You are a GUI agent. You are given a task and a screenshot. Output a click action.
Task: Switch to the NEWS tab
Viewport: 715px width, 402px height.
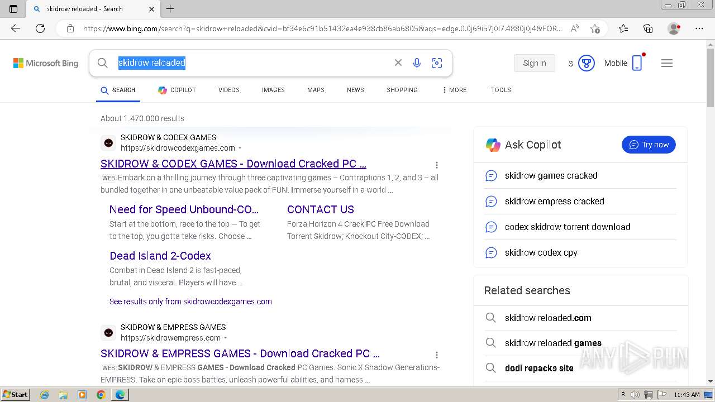355,90
